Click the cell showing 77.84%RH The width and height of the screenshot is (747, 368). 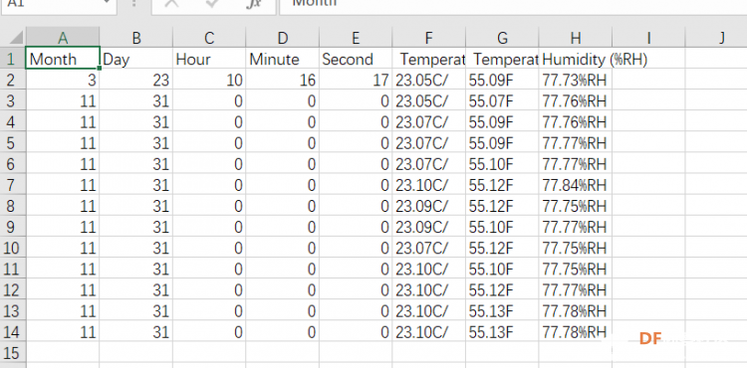point(576,185)
